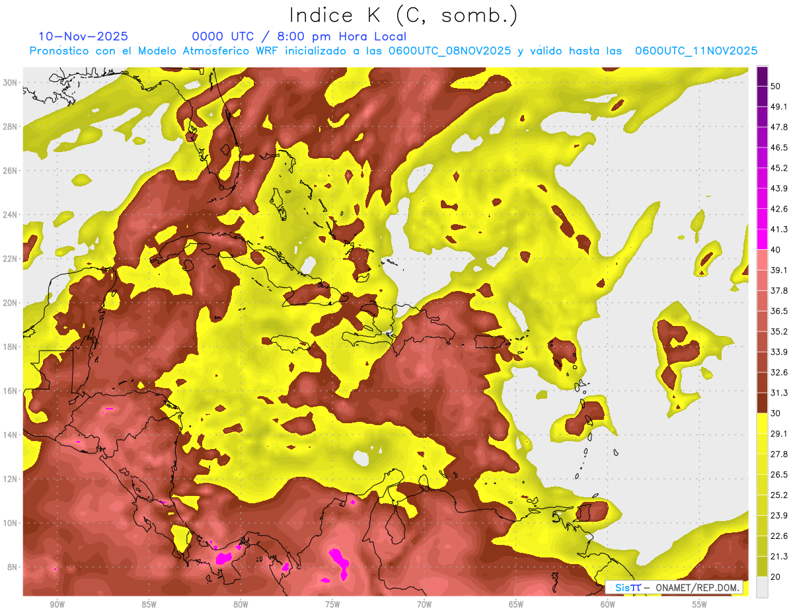Click the "26N" latitude axis label
The image size is (793, 613).
pos(10,171)
